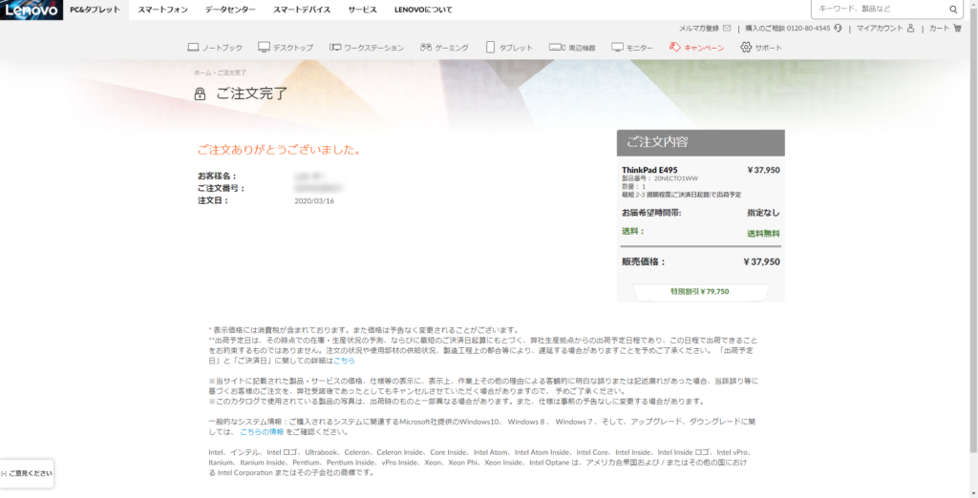Image resolution: width=978 pixels, height=498 pixels.
Task: Click the マイアカウント person icon
Action: pos(910,28)
